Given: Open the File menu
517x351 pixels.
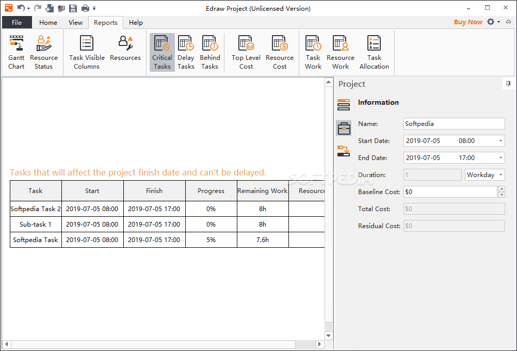Looking at the screenshot, I should [x=17, y=22].
